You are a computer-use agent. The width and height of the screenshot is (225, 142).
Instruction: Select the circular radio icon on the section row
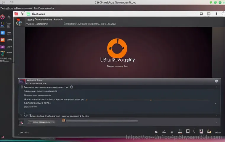tap(26, 115)
